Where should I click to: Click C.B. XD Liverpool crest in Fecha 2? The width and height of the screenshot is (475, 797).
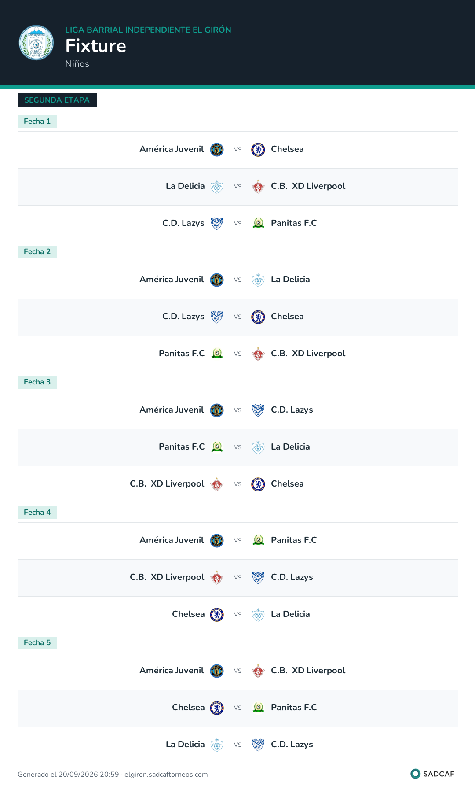[258, 354]
